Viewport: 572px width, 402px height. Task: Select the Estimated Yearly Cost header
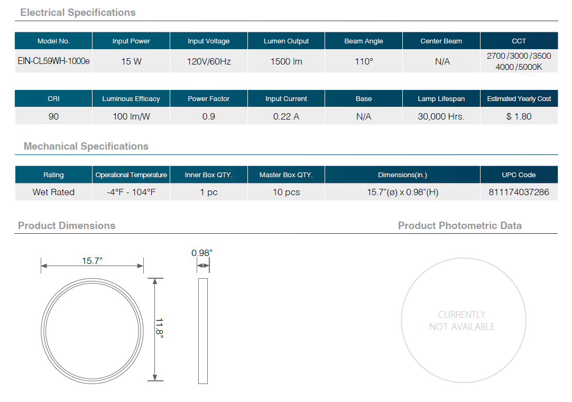click(519, 99)
